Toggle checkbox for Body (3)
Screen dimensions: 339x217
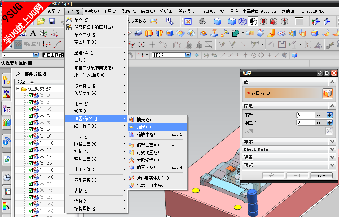31,116
